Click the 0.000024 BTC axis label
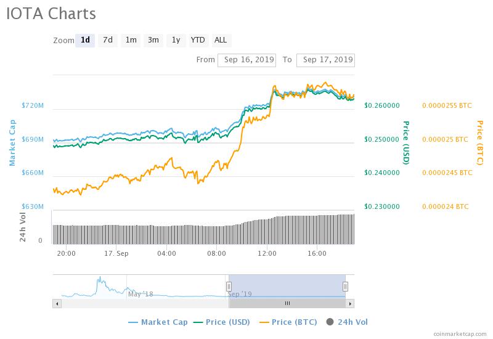493x339 pixels. coord(445,206)
